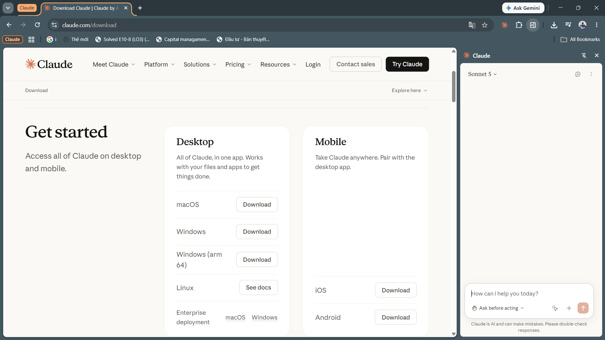This screenshot has width=605, height=340.
Task: Open the Thẻ mới bookmark
Action: pyautogui.click(x=76, y=39)
